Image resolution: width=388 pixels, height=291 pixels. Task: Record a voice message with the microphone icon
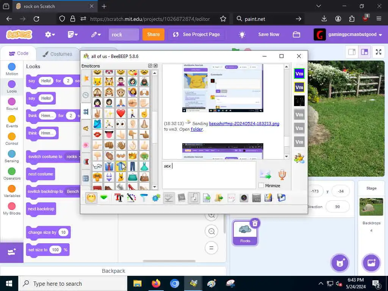click(282, 175)
